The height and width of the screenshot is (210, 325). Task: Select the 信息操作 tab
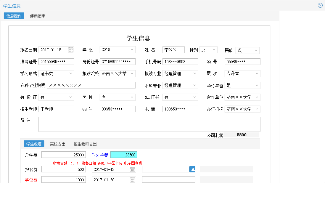click(x=13, y=16)
